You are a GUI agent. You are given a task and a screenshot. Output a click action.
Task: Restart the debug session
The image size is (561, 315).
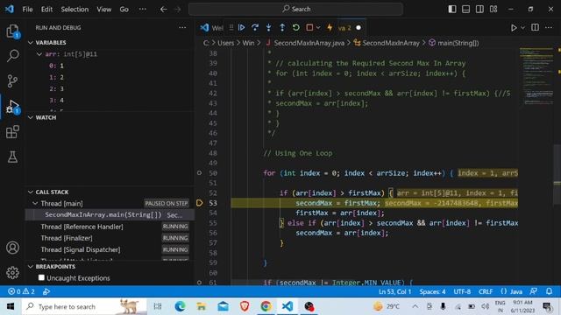tap(296, 27)
